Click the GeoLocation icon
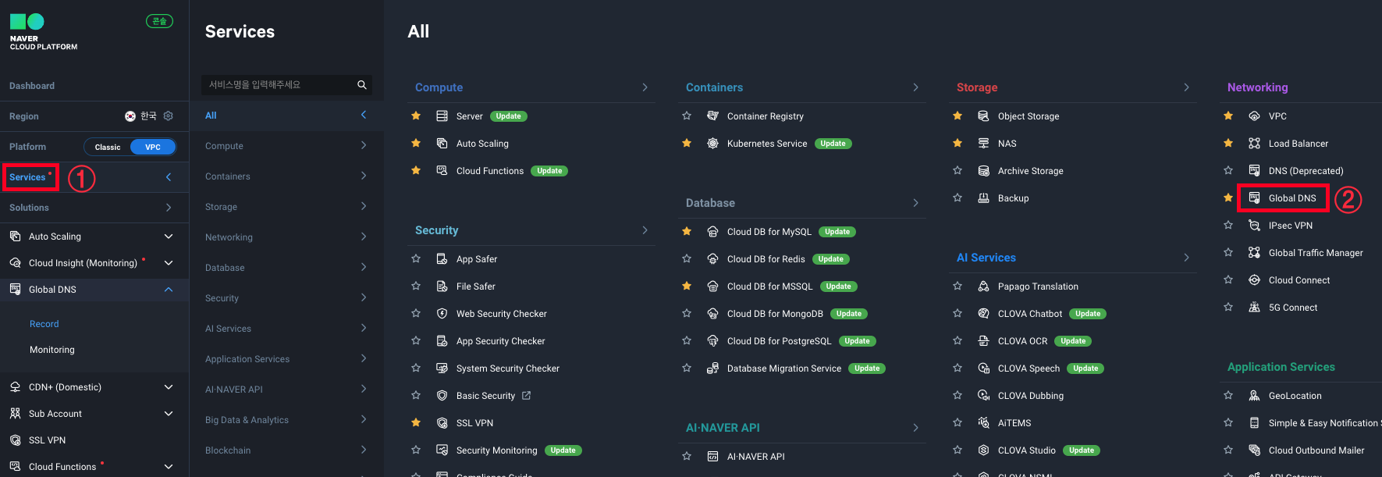Screen dimensions: 1382x477 coord(1254,395)
